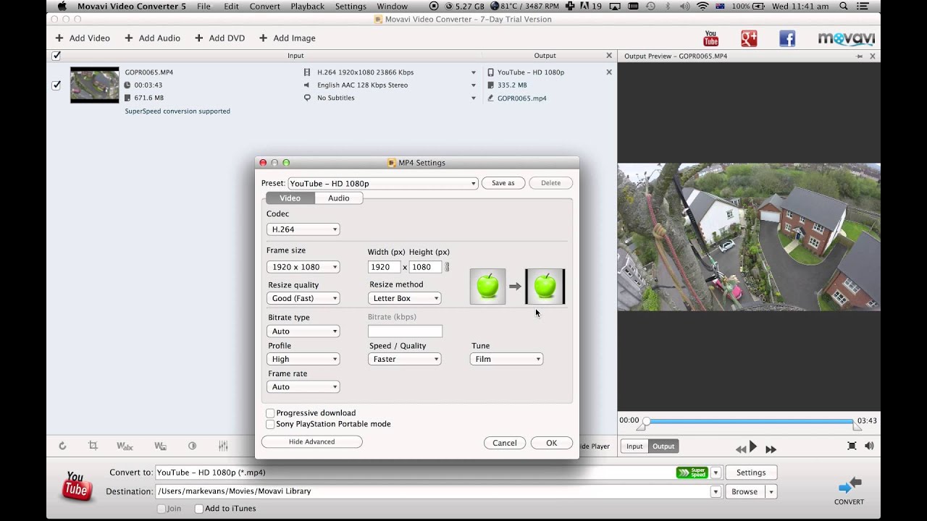Click the Wi-Fi status icon in the menu bar

pos(702,7)
